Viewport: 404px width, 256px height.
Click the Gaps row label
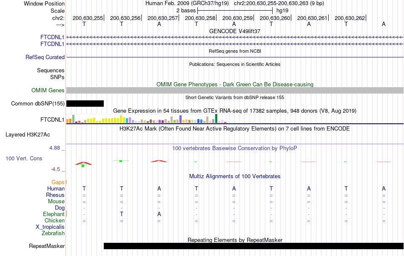tap(58, 182)
